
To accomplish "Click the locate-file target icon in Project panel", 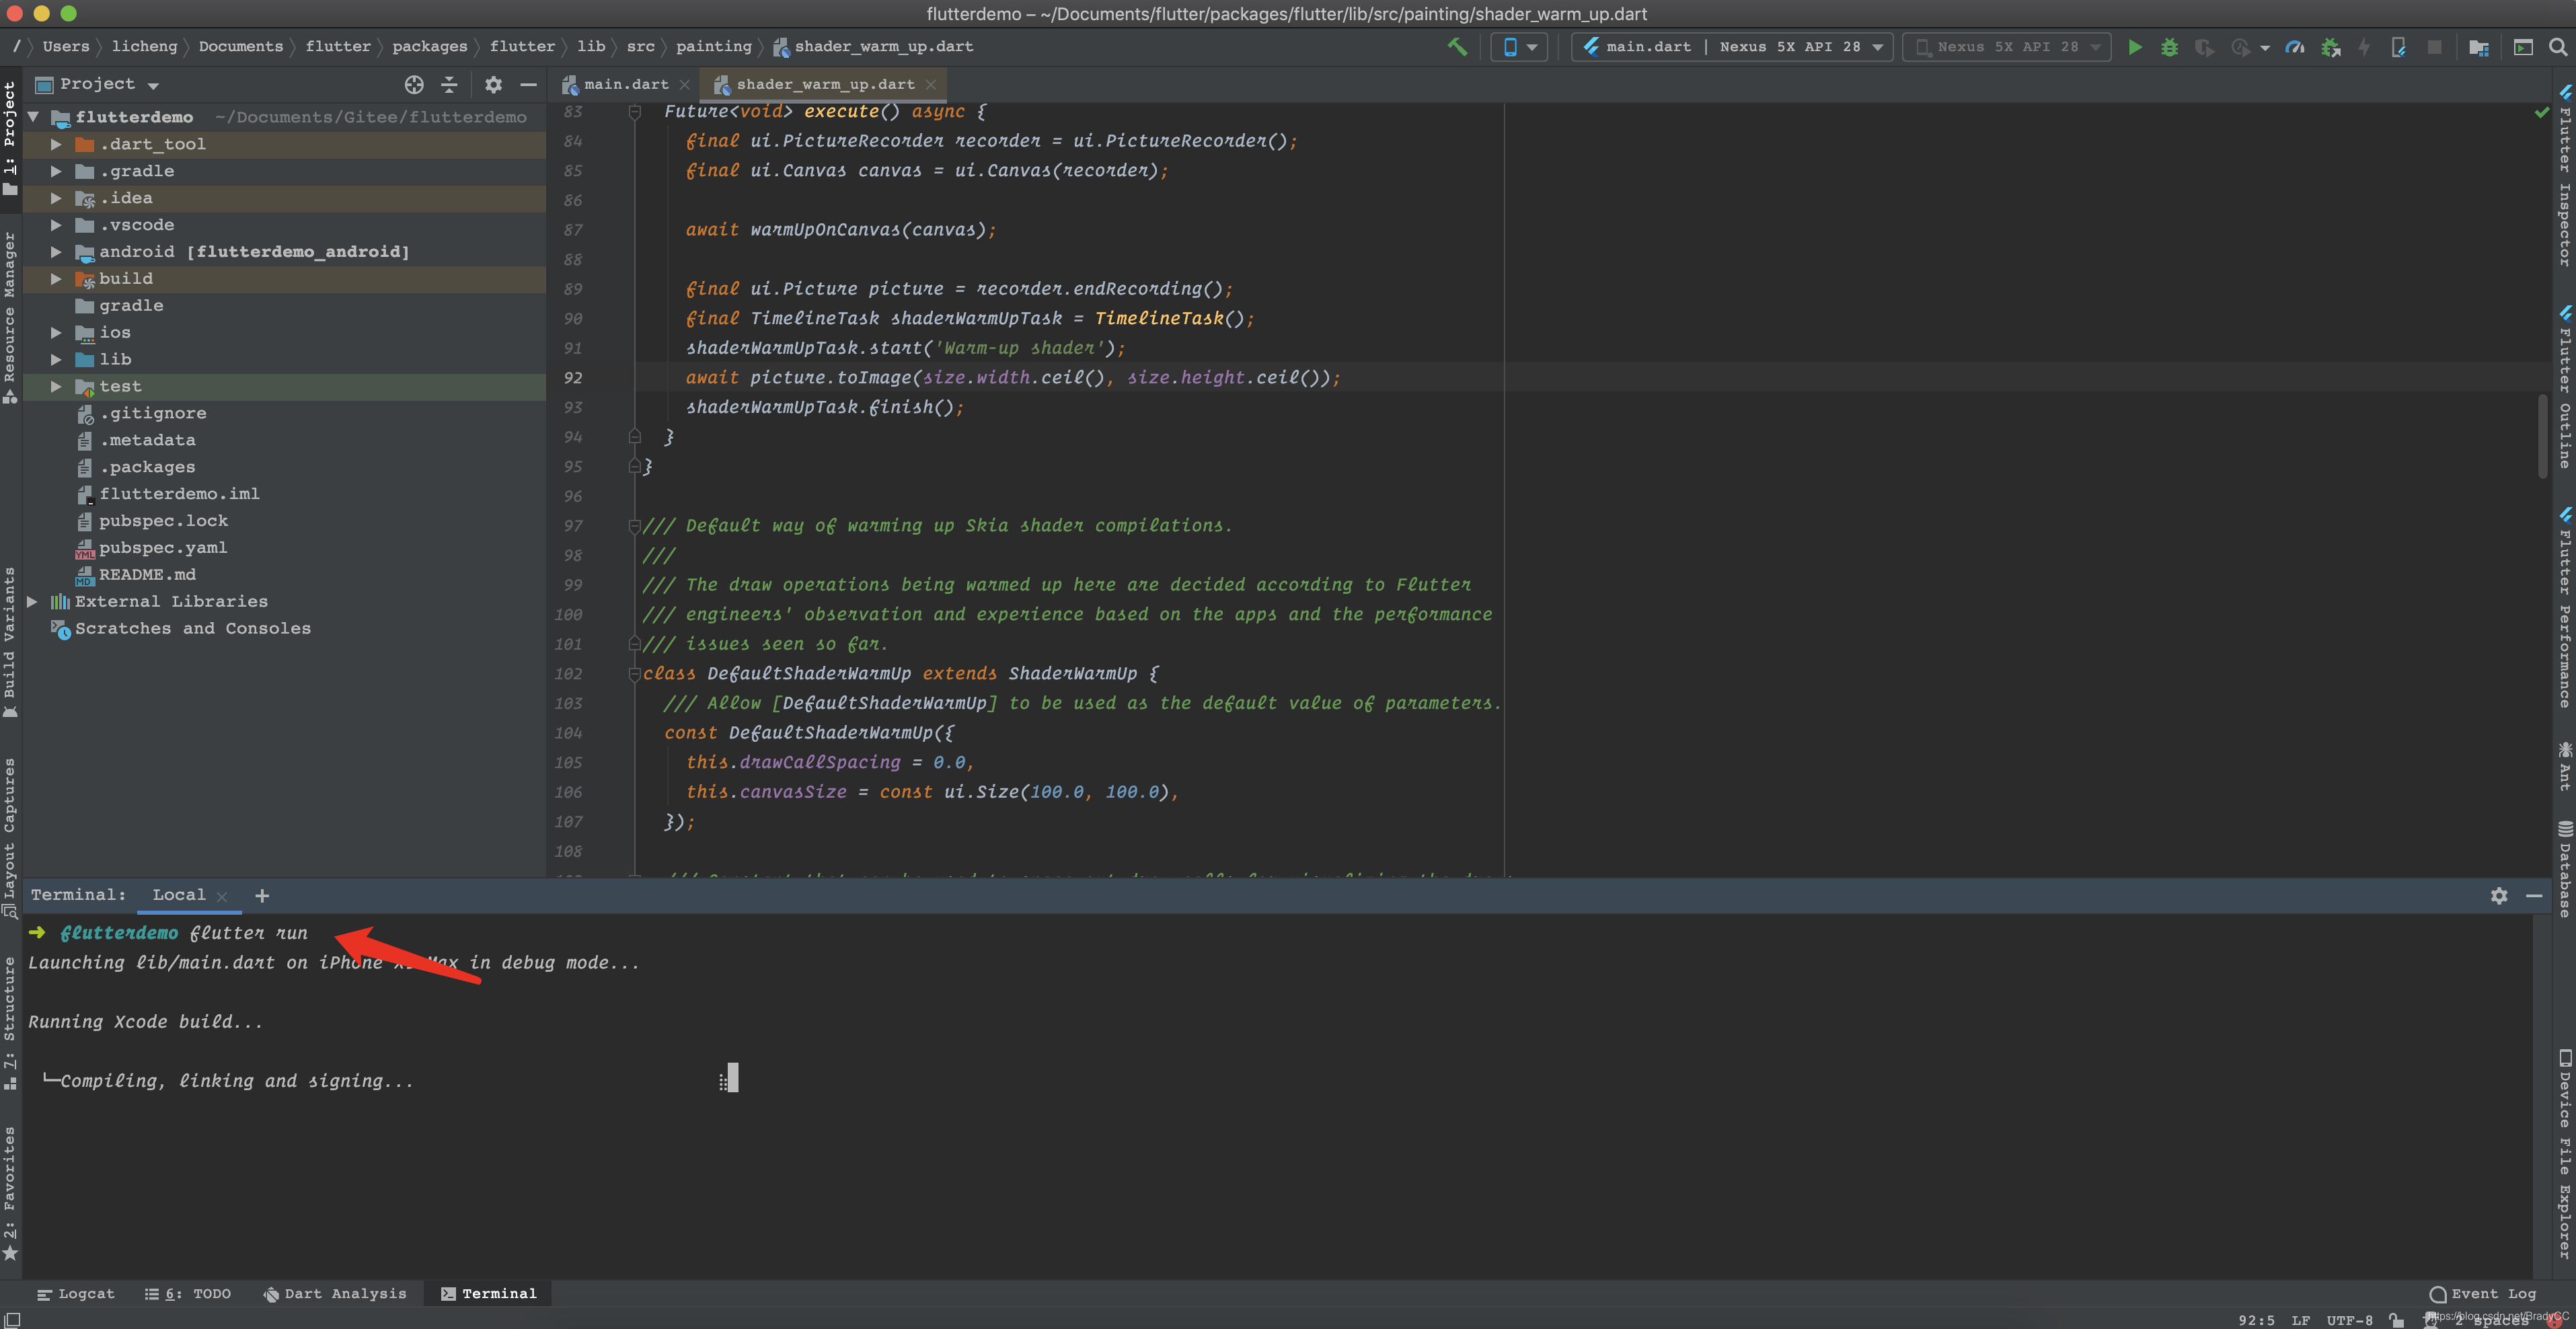I will pos(414,85).
